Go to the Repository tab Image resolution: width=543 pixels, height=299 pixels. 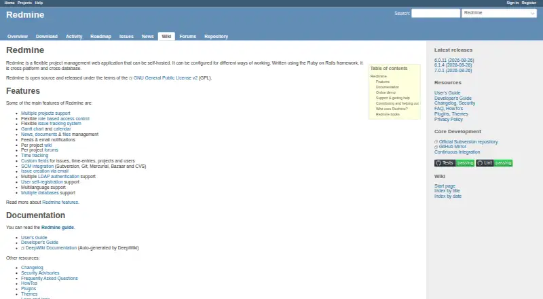coord(216,37)
